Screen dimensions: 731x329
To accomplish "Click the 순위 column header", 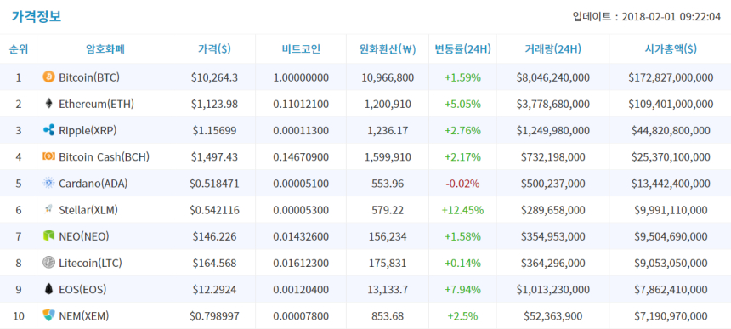I will [x=19, y=49].
